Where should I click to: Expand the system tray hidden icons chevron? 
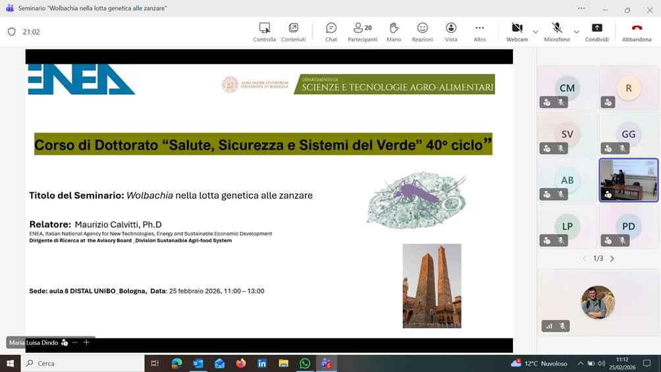[581, 363]
